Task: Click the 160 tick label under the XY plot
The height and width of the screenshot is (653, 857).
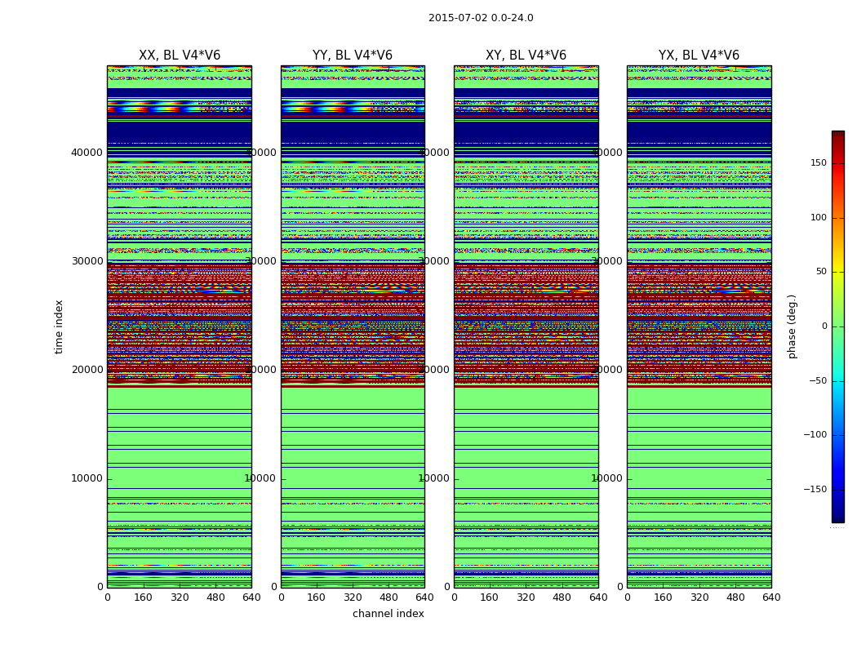Action: [489, 597]
